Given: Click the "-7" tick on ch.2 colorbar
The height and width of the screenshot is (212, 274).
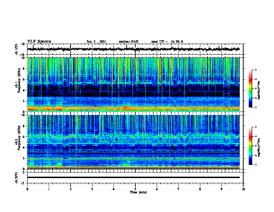Looking at the screenshot, I should point(255,165).
